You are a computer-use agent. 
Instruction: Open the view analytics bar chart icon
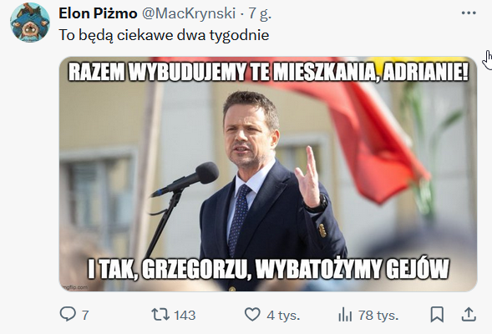click(345, 315)
